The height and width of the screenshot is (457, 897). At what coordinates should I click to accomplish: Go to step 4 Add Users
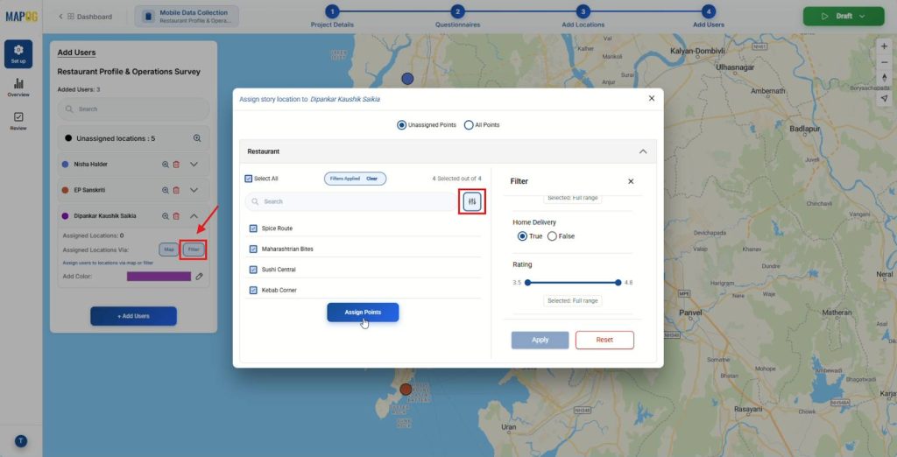coord(708,11)
